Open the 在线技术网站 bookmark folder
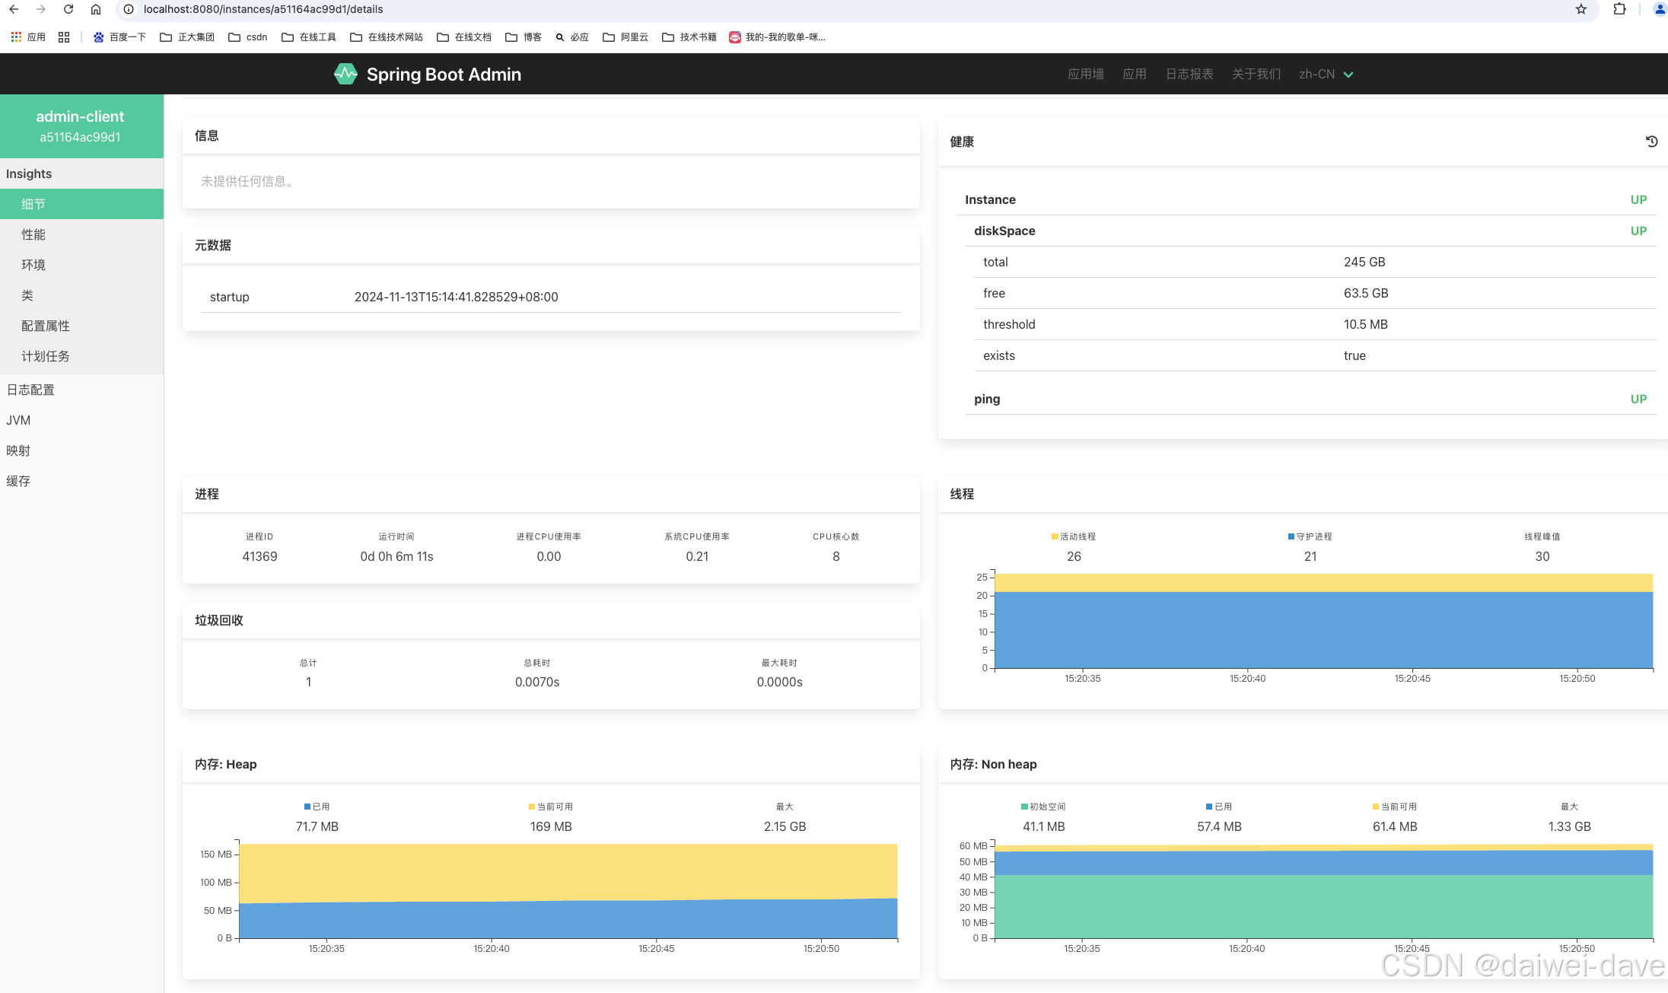This screenshot has height=993, width=1668. [387, 37]
